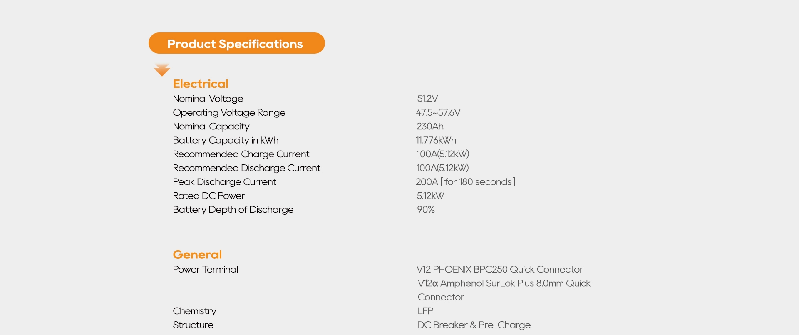The image size is (799, 335).
Task: Click the 200A for 180 seconds value
Action: (x=465, y=182)
